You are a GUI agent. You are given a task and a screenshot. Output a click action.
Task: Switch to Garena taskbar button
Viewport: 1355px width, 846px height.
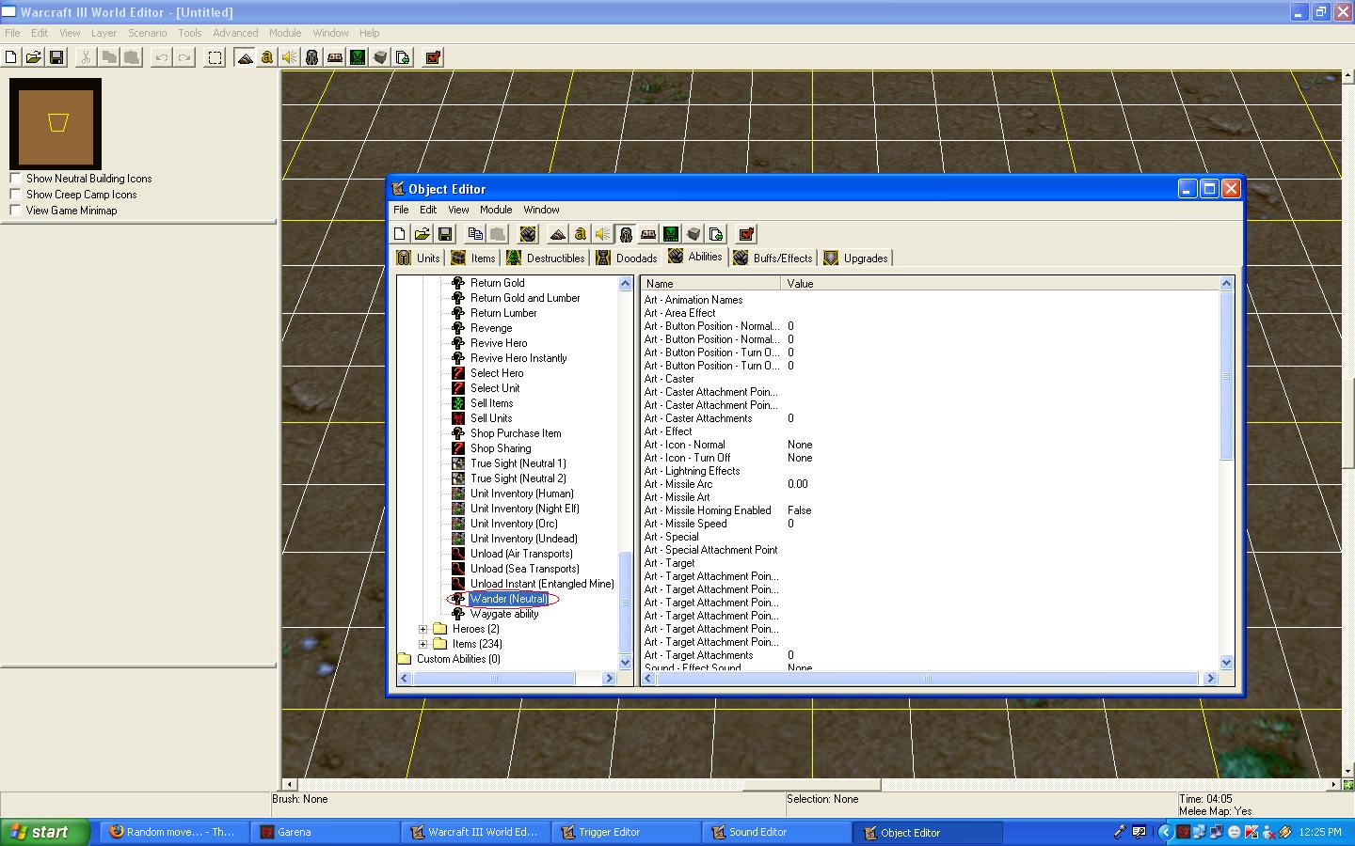coord(325,832)
